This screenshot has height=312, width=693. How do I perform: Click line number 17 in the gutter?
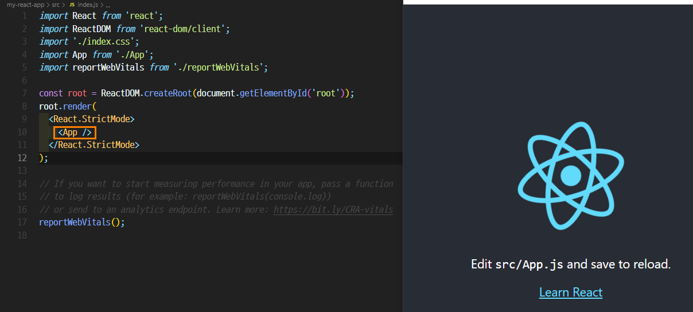click(22, 222)
